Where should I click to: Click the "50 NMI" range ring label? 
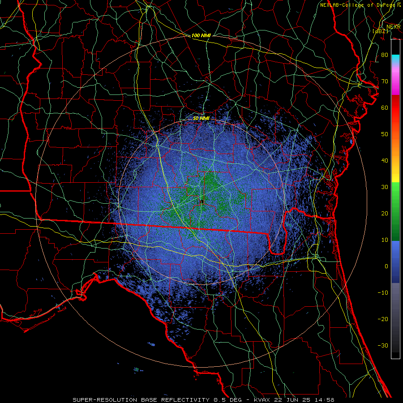click(201, 118)
